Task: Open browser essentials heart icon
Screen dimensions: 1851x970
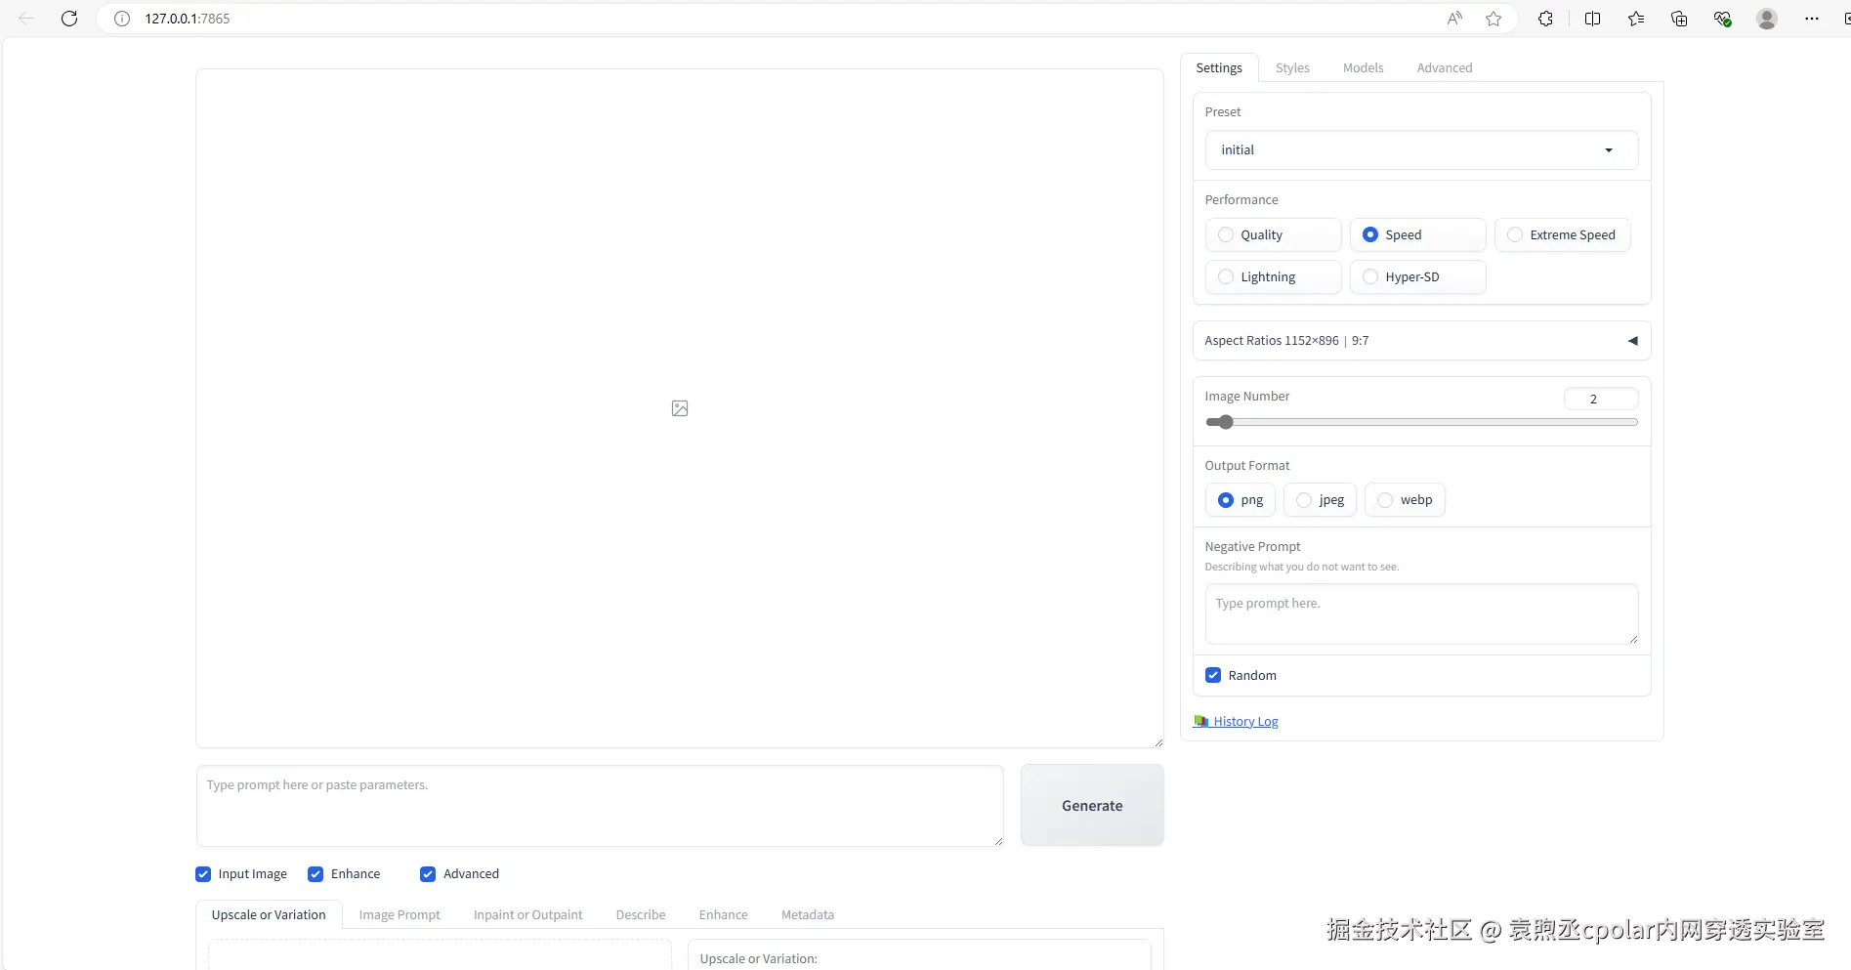Action: coord(1722,19)
